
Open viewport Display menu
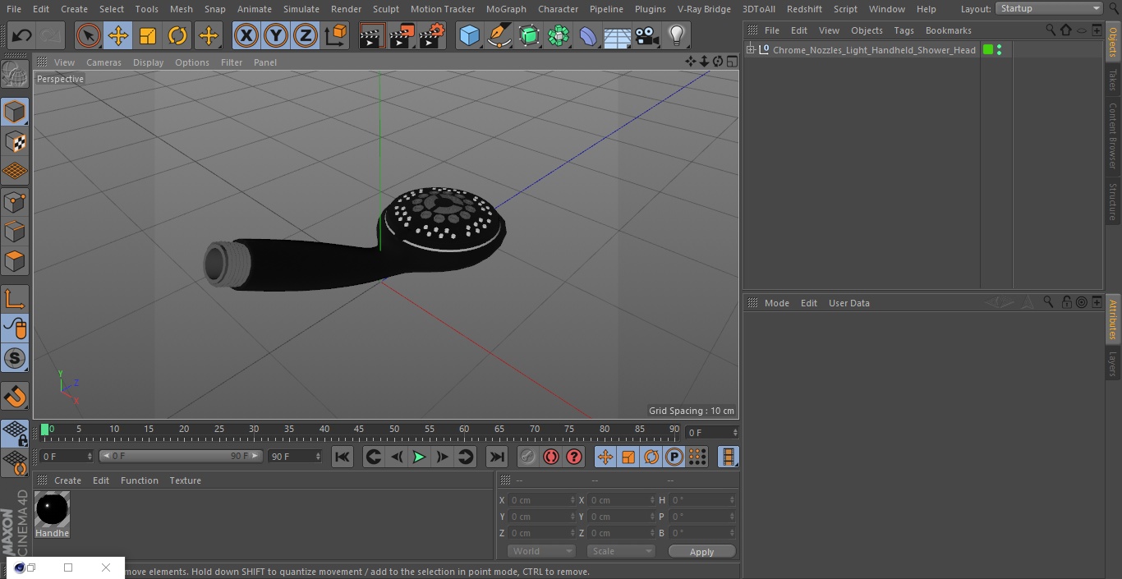tap(148, 62)
